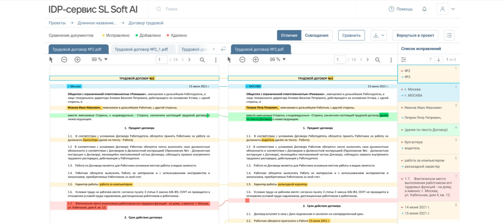Screen dimensions: 504x224
Task: Open search in left document viewer
Action: click(202, 60)
